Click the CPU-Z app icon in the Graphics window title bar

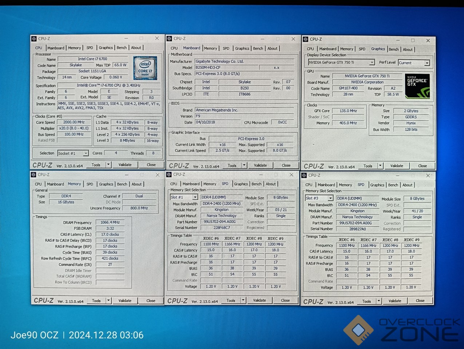[305, 39]
